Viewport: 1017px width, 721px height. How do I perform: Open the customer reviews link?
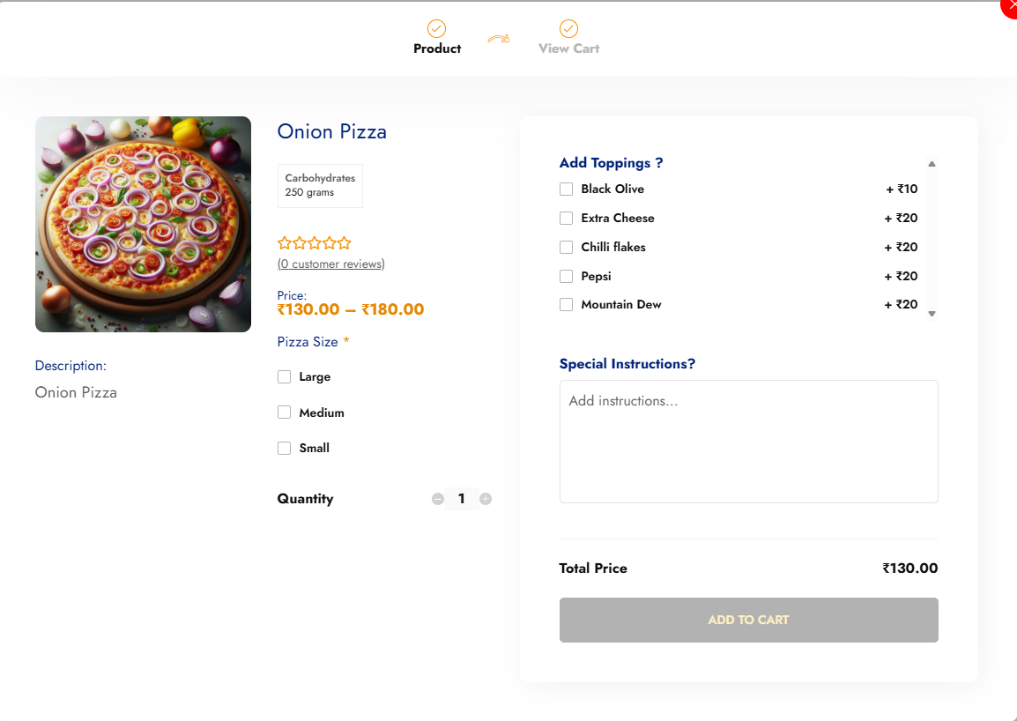[x=330, y=264]
